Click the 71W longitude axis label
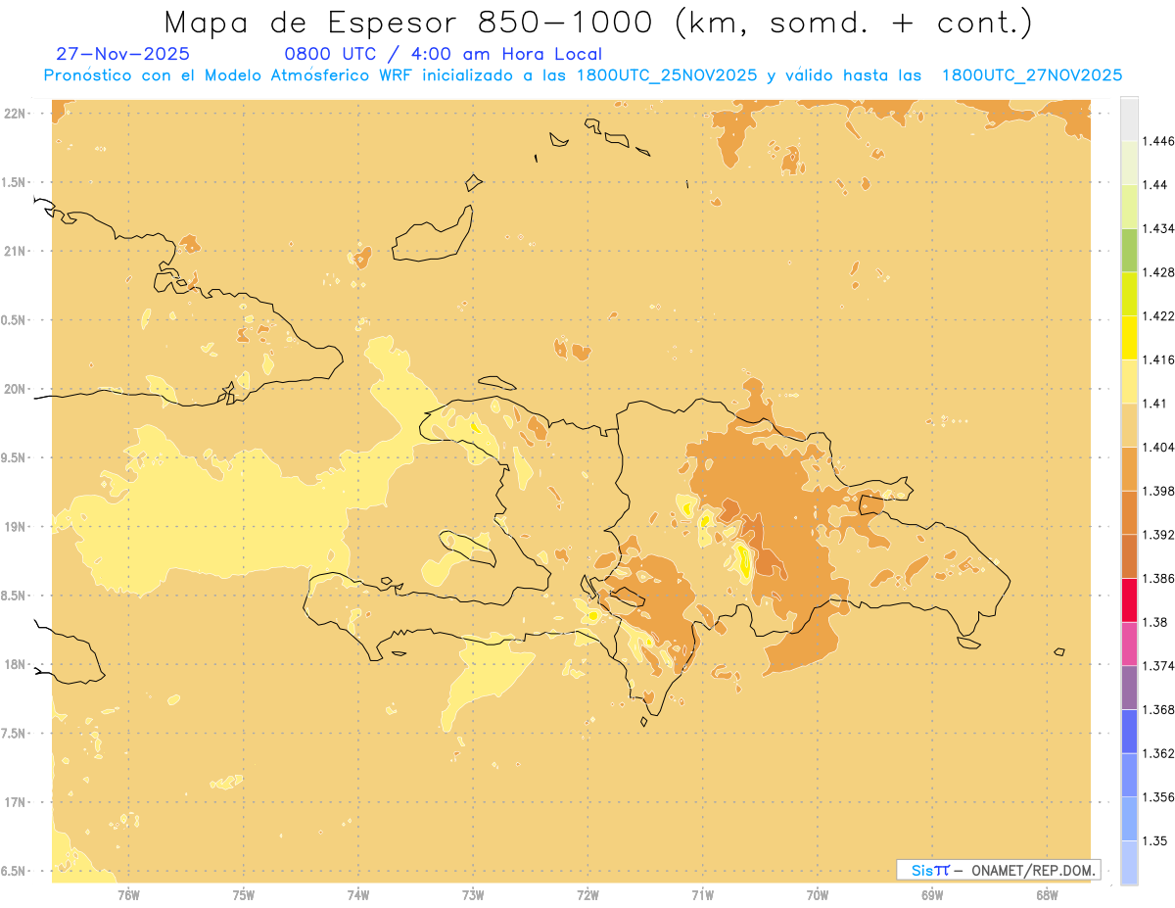The width and height of the screenshot is (1175, 908). pyautogui.click(x=702, y=894)
